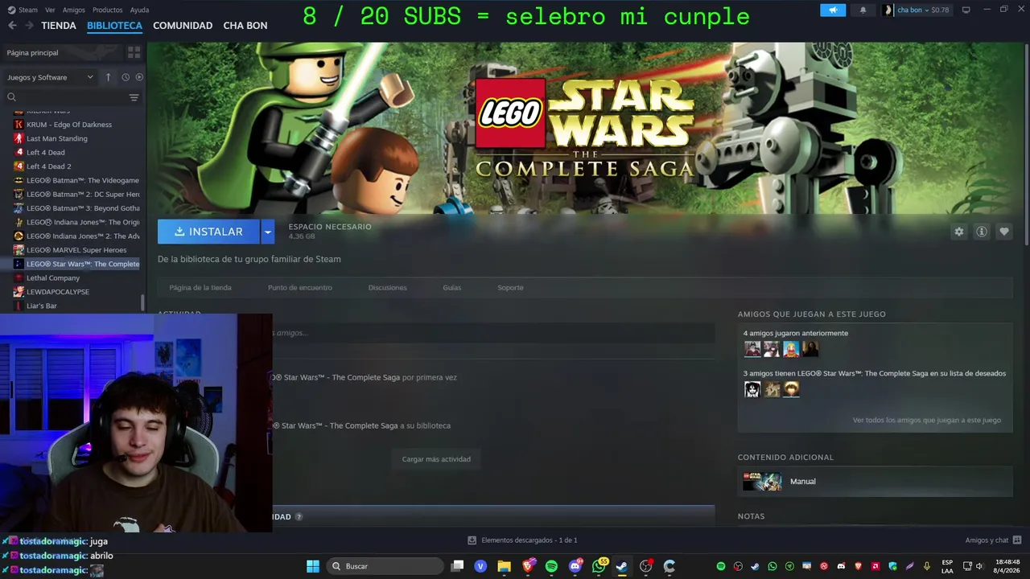Open advanced library filter icon
The width and height of the screenshot is (1030, 579).
(134, 97)
